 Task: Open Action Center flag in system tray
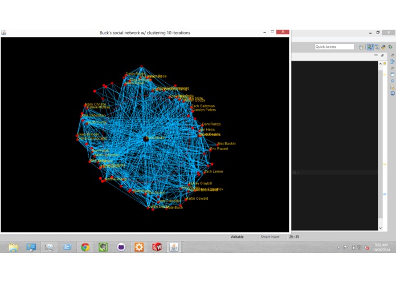346,247
